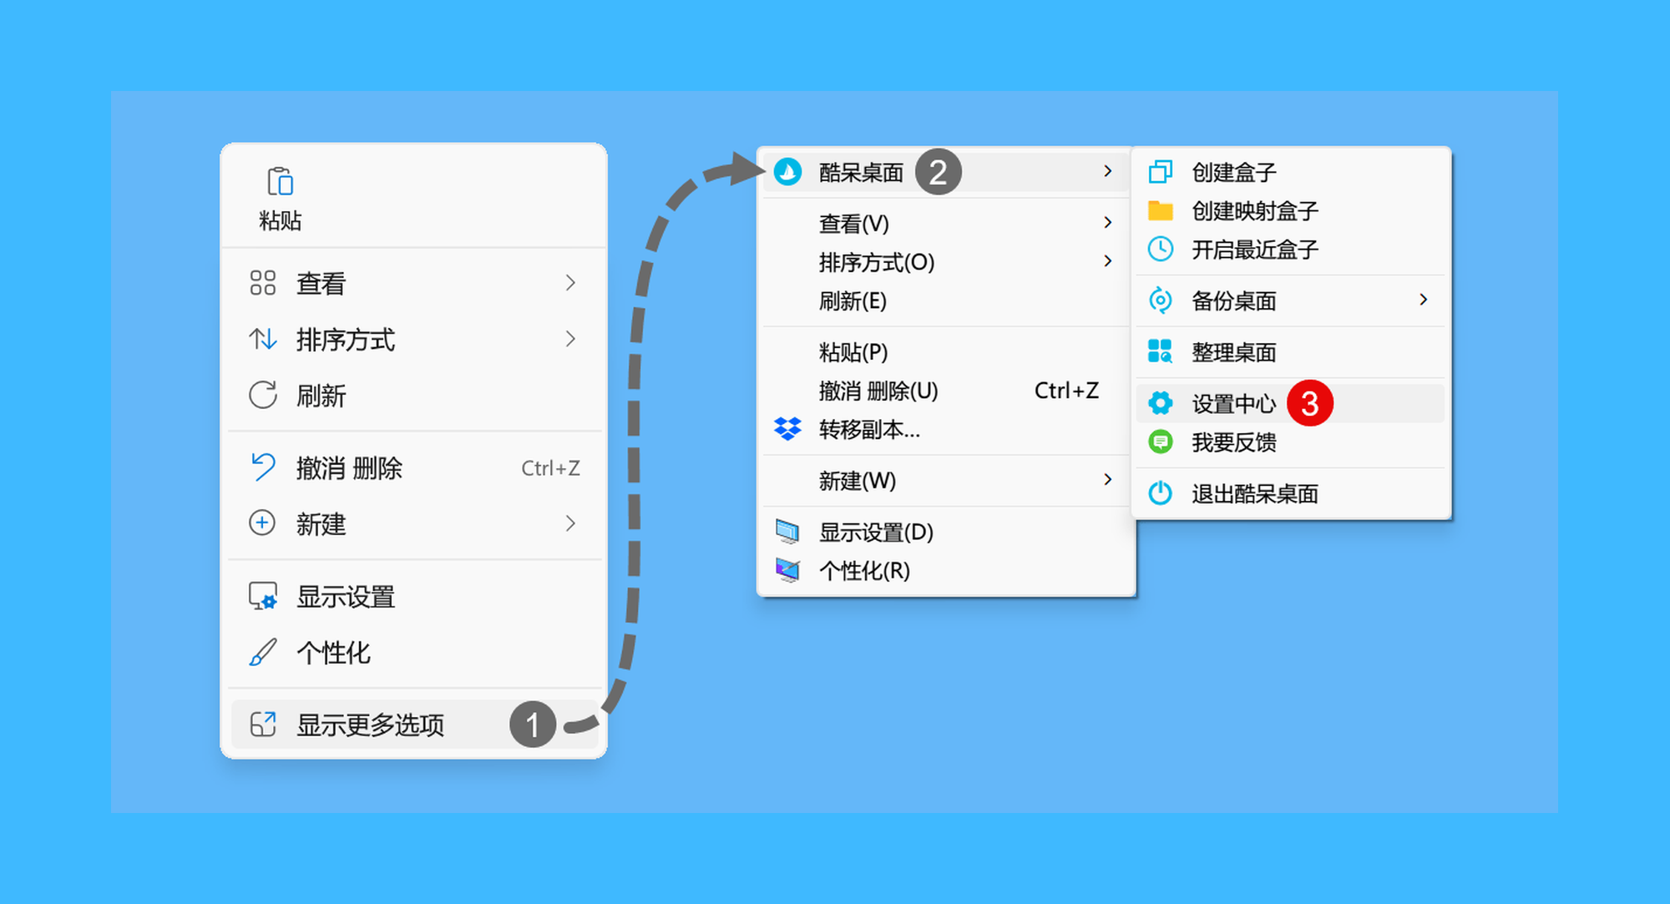Select 创建盒子 in submenu

[x=1290, y=172]
